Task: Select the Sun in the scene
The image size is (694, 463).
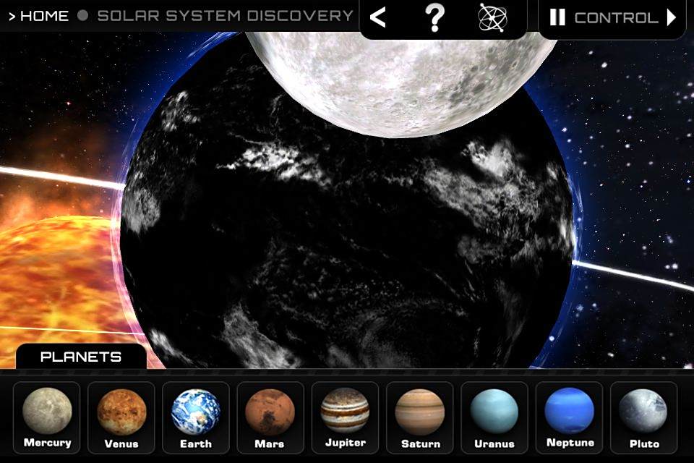Action: coord(60,284)
